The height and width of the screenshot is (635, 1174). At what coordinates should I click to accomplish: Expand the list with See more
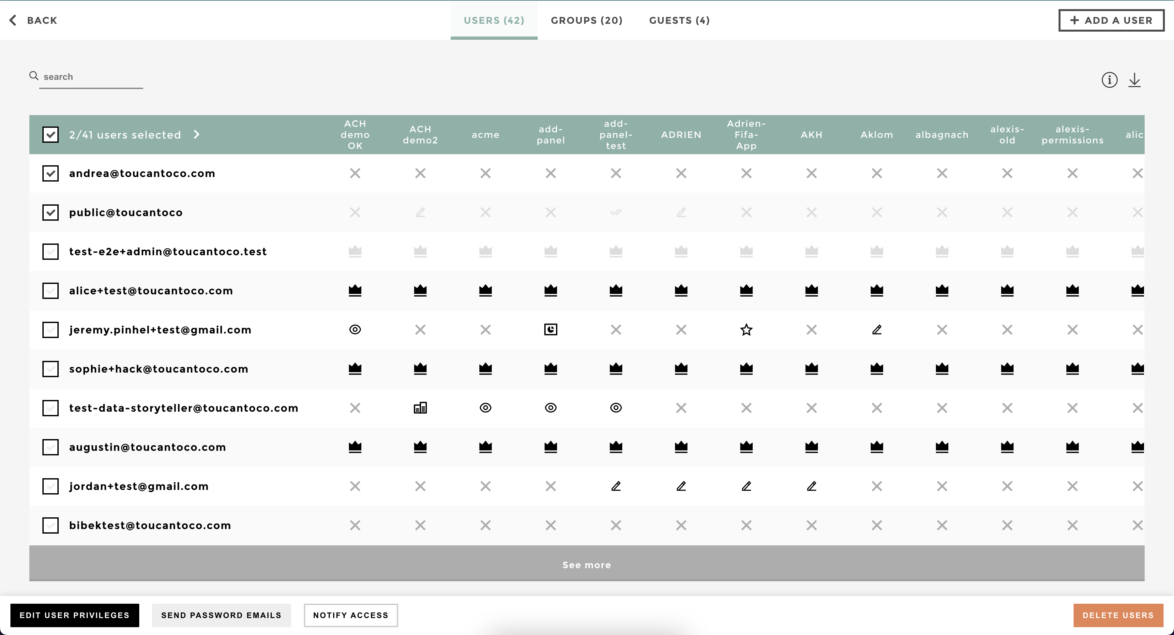pos(587,564)
